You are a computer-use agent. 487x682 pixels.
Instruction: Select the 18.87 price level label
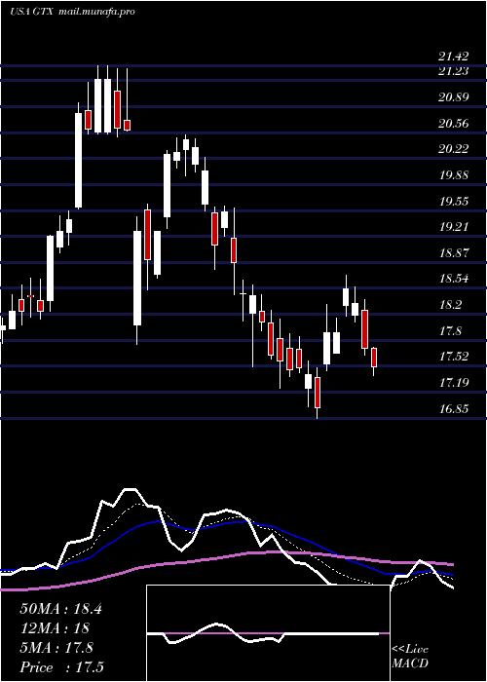pos(454,253)
